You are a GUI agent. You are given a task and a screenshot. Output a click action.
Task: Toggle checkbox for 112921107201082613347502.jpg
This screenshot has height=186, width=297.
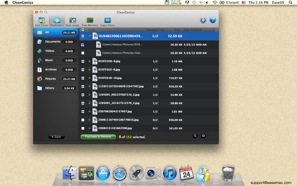83,86
